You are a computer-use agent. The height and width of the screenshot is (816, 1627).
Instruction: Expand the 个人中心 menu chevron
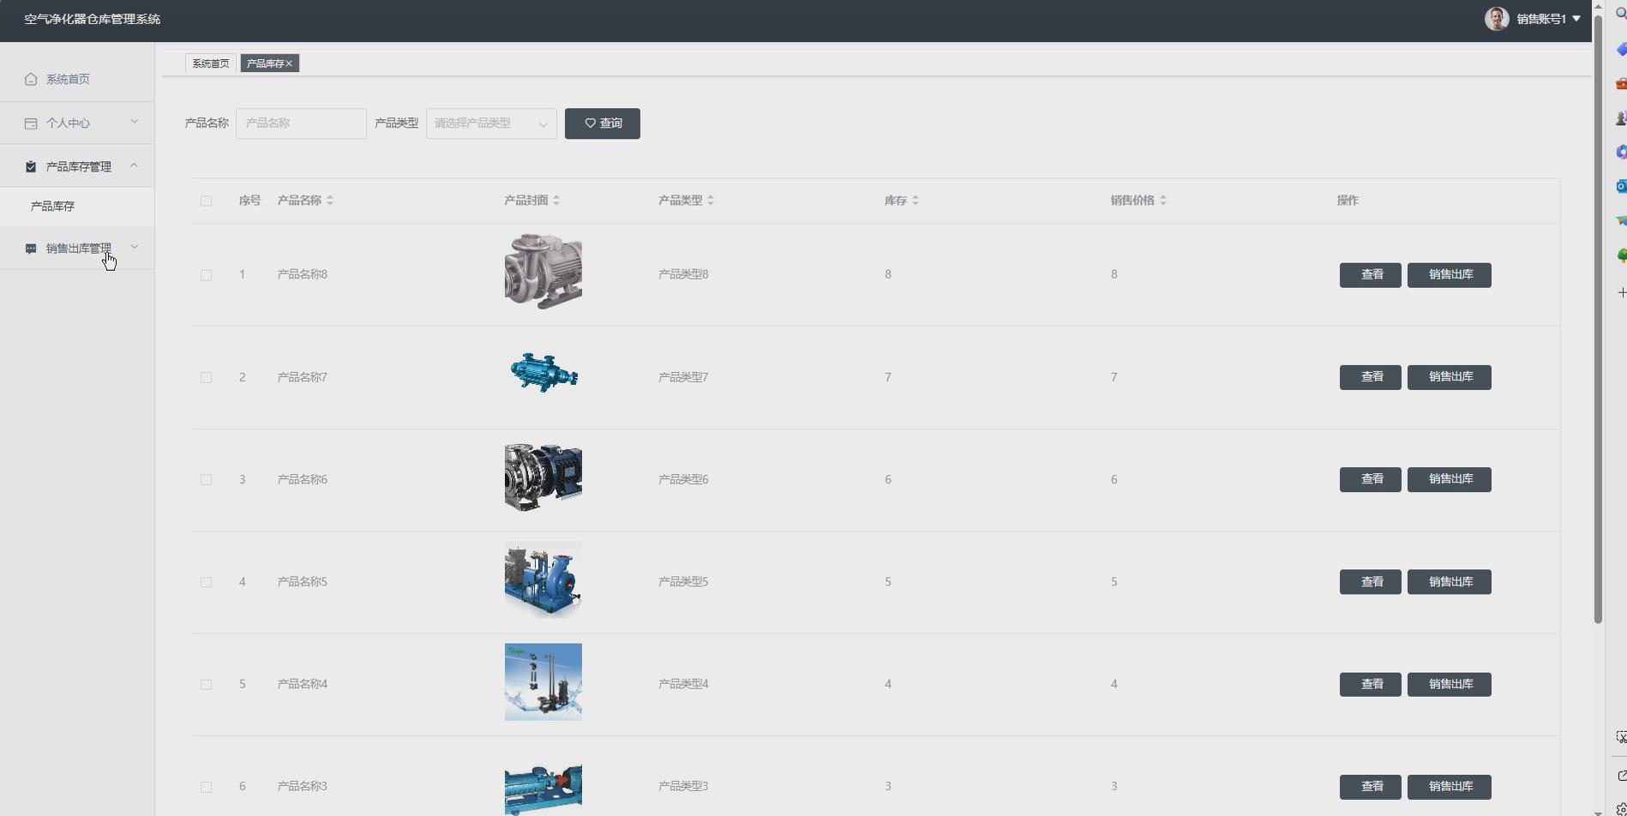tap(135, 123)
